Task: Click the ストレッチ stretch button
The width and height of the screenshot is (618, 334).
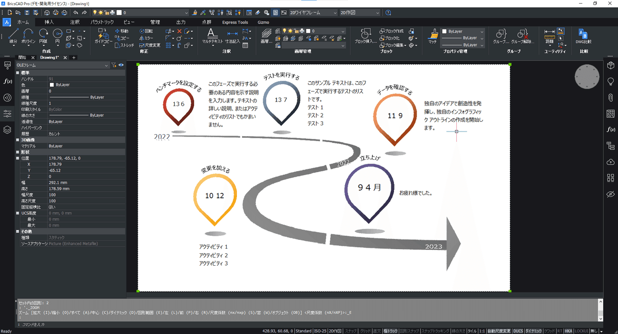Action: [x=124, y=45]
